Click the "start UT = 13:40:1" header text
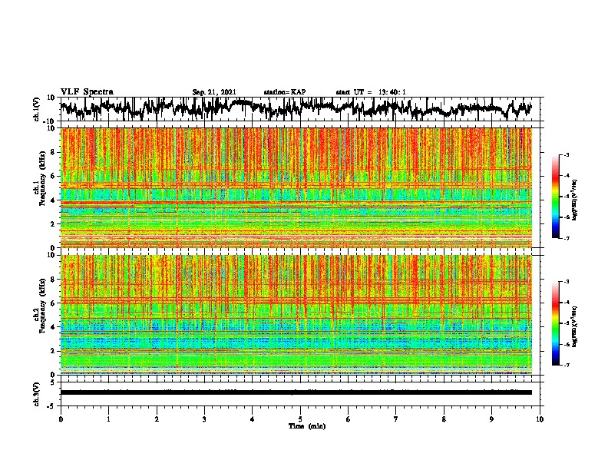 click(371, 92)
